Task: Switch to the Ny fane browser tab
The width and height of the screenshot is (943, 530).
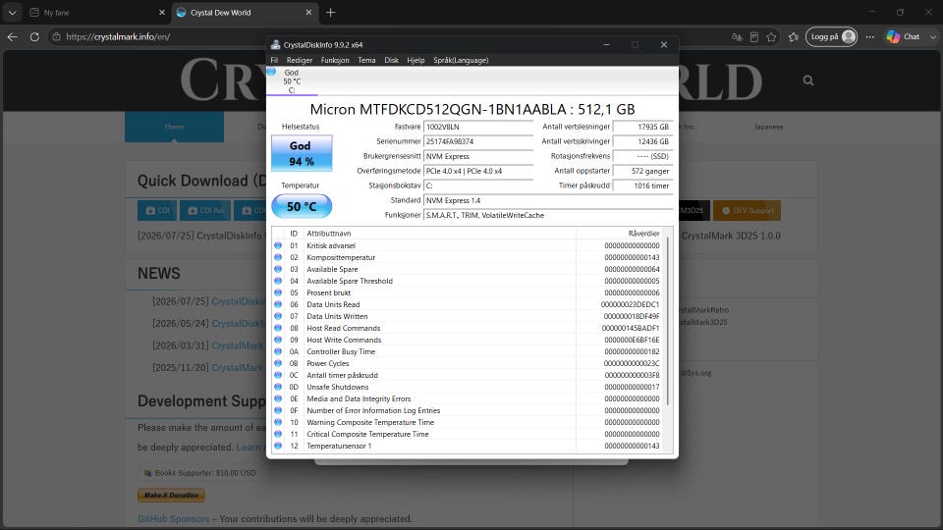Action: (x=96, y=12)
